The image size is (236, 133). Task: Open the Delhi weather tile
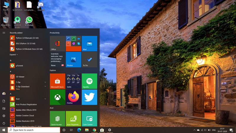(x=73, y=81)
